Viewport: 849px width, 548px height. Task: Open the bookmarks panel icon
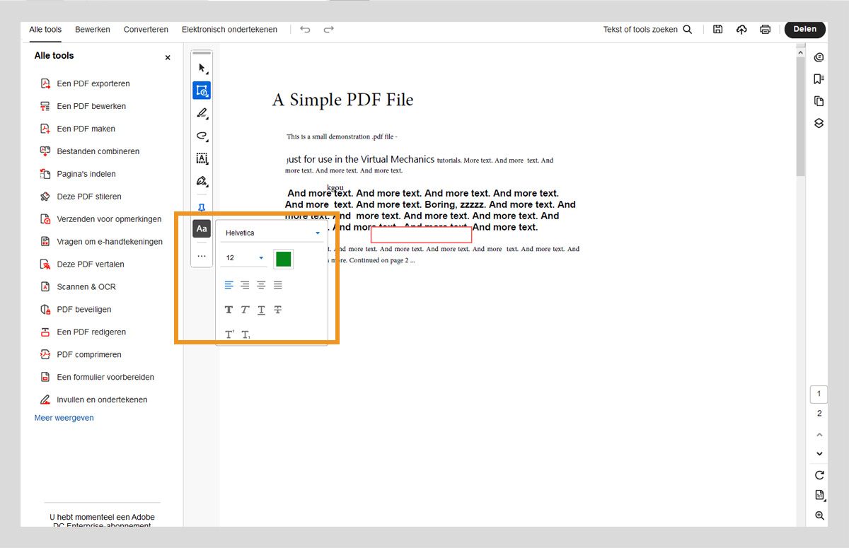pyautogui.click(x=819, y=78)
